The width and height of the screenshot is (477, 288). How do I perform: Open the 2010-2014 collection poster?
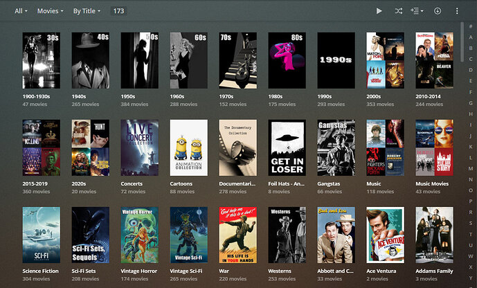coord(434,60)
